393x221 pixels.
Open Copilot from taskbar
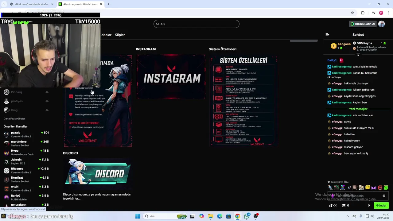(201, 216)
